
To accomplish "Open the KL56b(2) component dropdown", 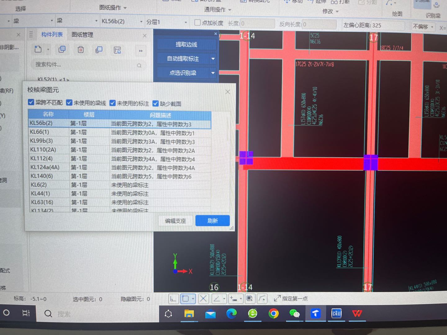I will click(141, 22).
